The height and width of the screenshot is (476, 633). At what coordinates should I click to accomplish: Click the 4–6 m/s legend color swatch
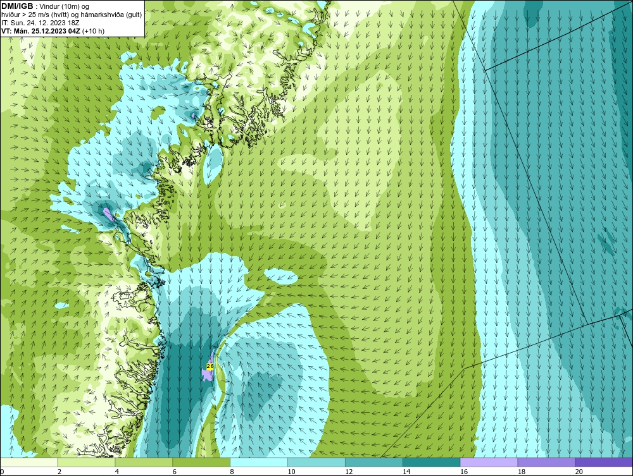(x=144, y=462)
